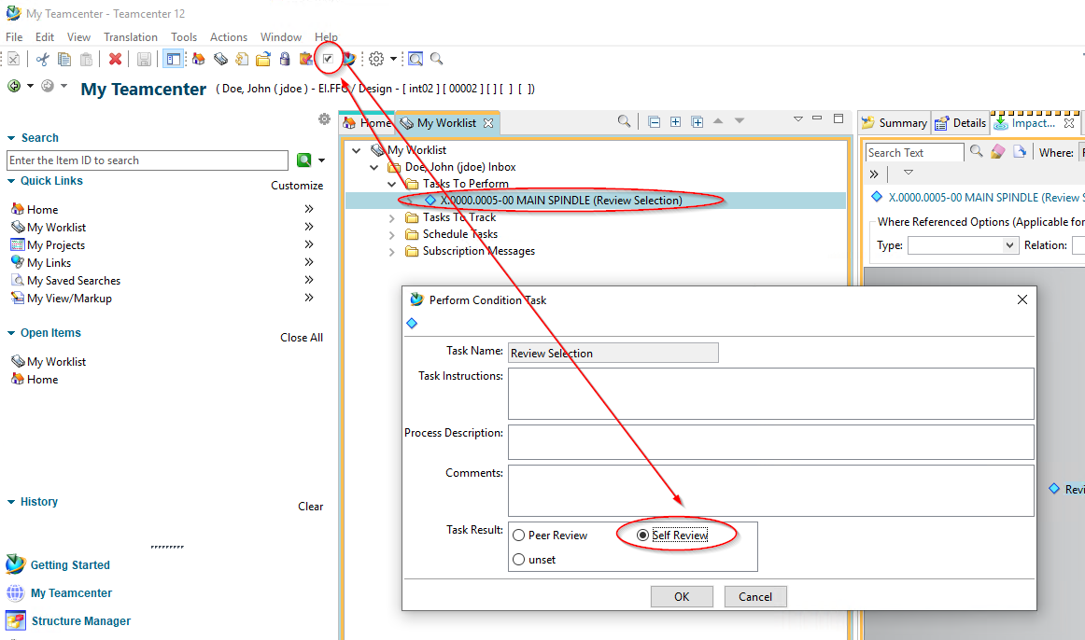Expand the Tasks To Track folder
This screenshot has height=640, width=1085.
pyautogui.click(x=392, y=217)
